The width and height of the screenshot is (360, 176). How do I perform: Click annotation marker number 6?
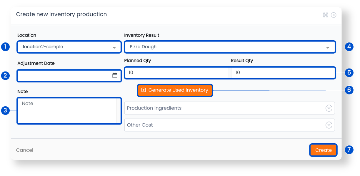(349, 90)
